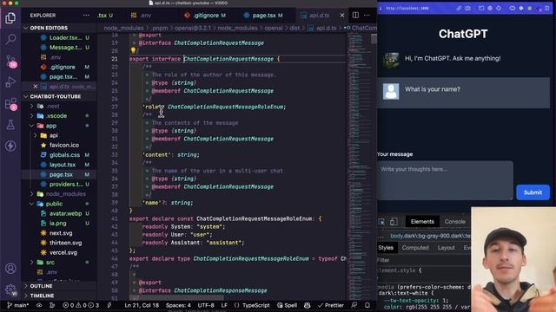The height and width of the screenshot is (312, 556).
Task: Click the editor vertical scrollbar thumb
Action: tap(374, 38)
